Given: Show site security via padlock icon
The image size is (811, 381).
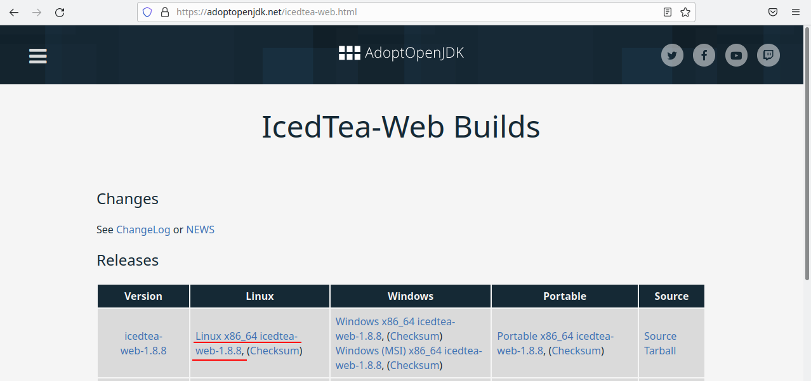Looking at the screenshot, I should coord(165,12).
